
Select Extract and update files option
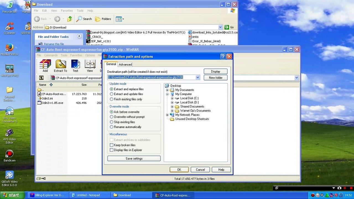[x=126, y=94]
